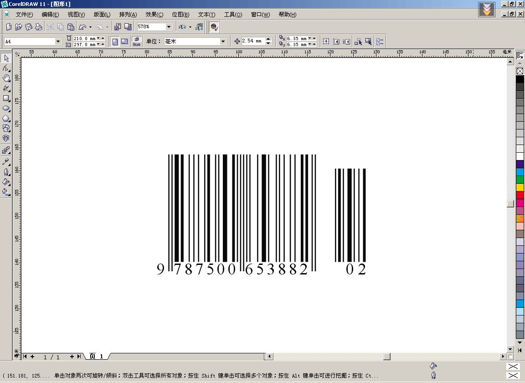Image resolution: width=525 pixels, height=383 pixels.
Task: Click the No Color X swatch
Action: (520, 71)
